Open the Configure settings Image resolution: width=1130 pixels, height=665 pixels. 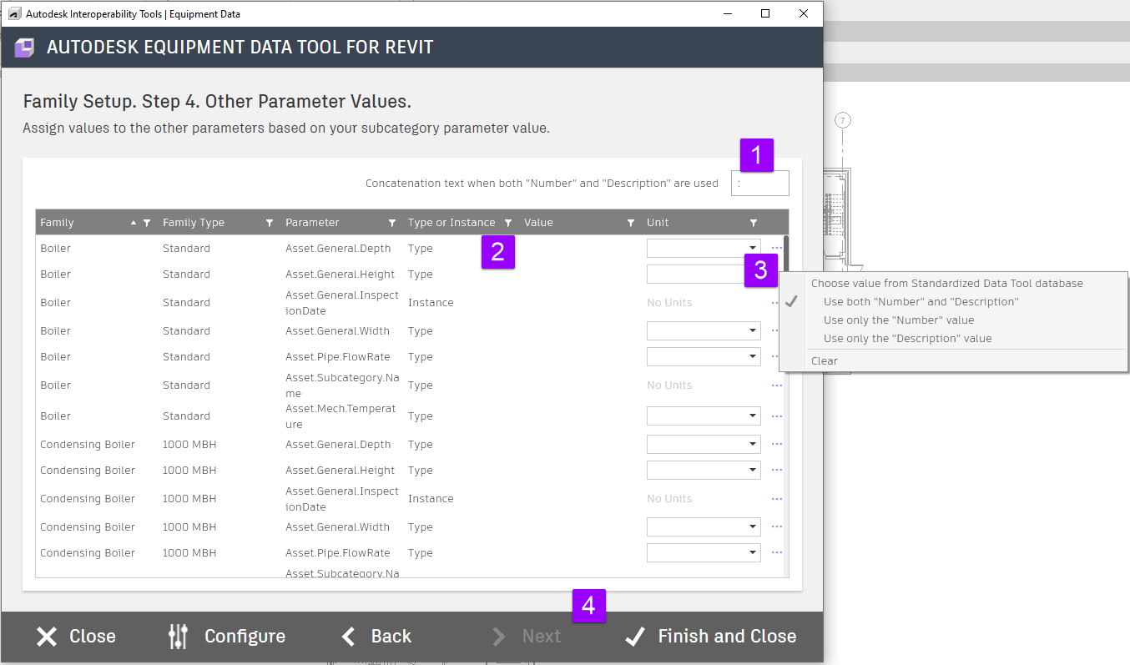227,637
